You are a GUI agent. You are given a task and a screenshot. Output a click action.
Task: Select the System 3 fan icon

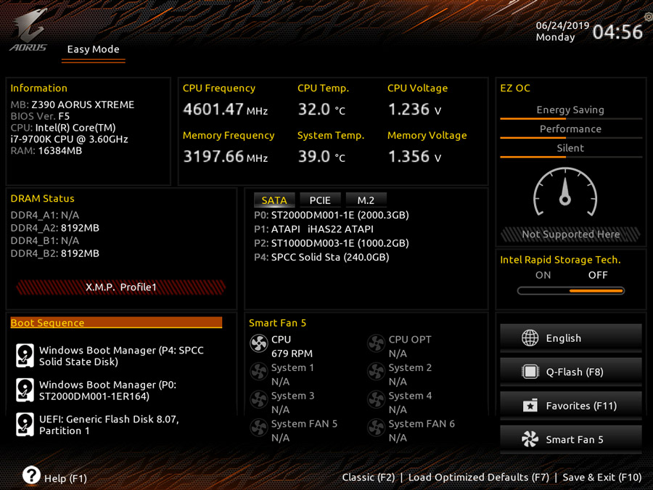point(258,399)
